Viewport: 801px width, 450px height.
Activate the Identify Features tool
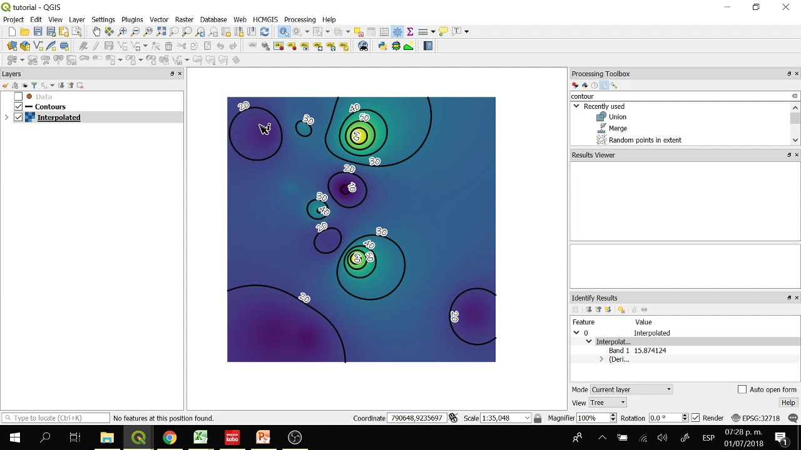pyautogui.click(x=284, y=31)
